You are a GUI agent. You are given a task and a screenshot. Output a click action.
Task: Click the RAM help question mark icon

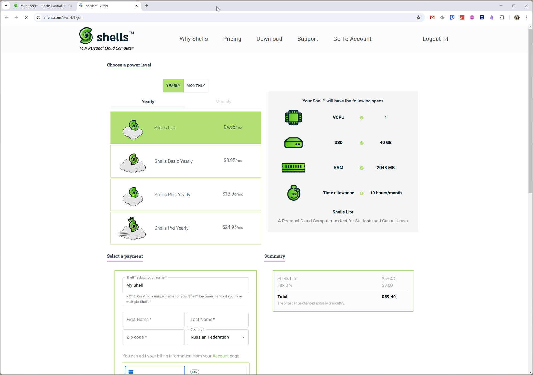[361, 168]
